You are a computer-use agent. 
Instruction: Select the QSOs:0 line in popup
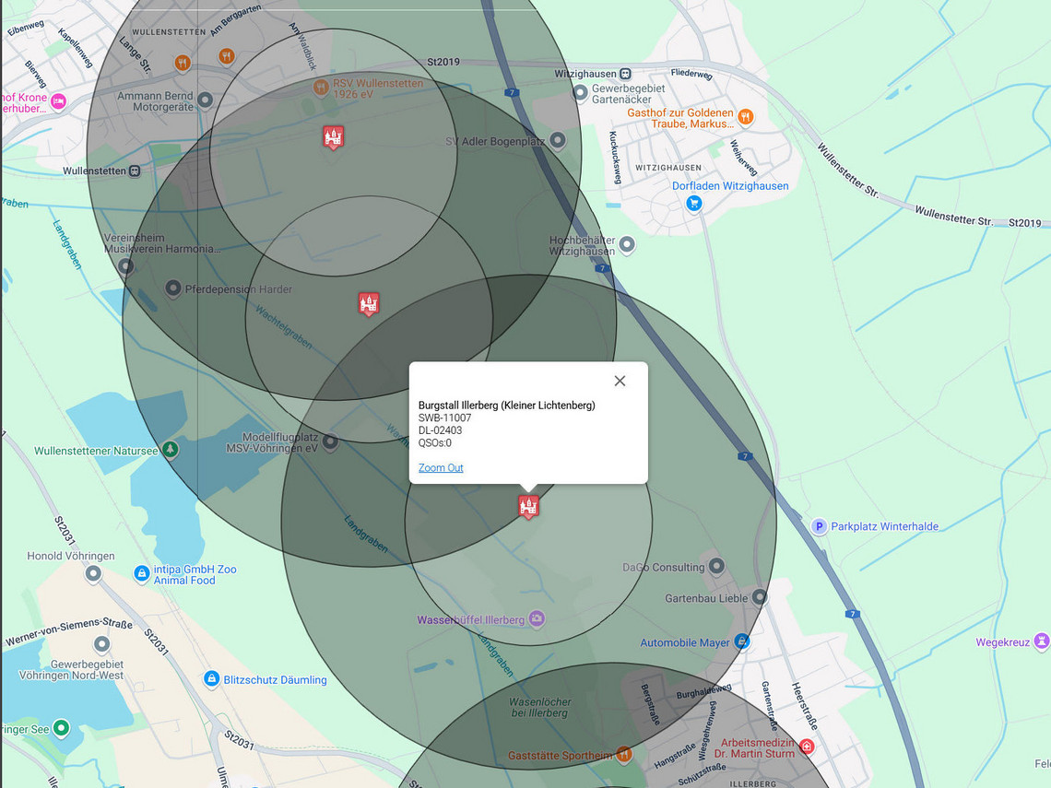coord(435,443)
